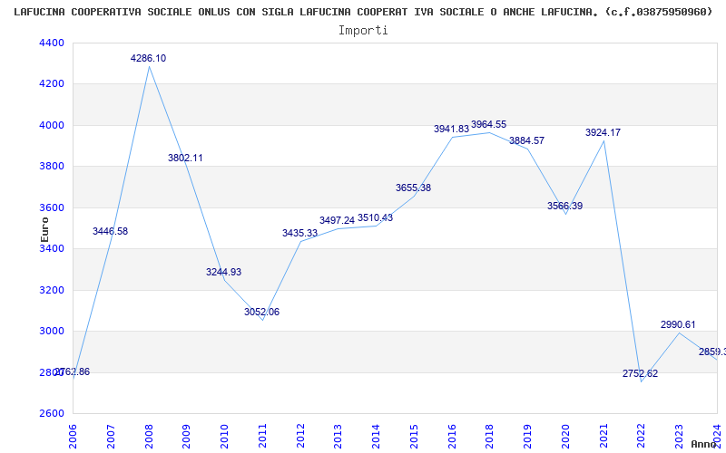Click the 2012 year axis label
The width and height of the screenshot is (726, 453).
(300, 437)
